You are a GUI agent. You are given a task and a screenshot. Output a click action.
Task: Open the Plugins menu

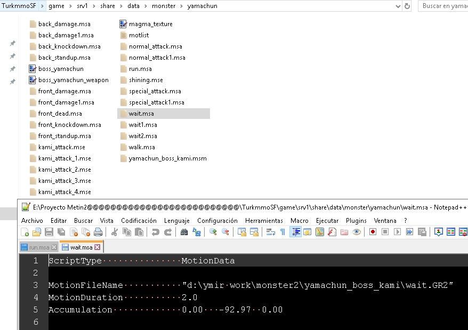click(356, 221)
